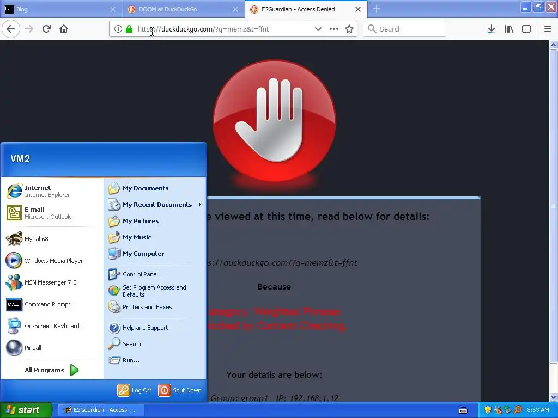Open Help and Support

tap(155, 328)
